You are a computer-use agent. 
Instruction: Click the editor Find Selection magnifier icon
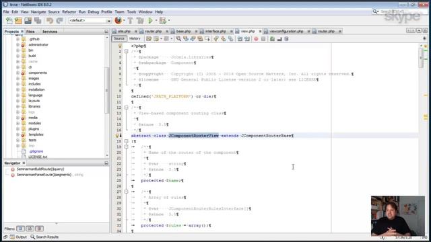click(178, 39)
